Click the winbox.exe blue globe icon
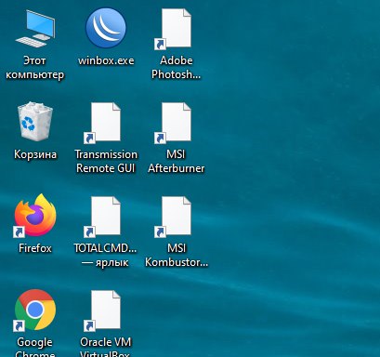Screen dimensions: 380x357 106,28
